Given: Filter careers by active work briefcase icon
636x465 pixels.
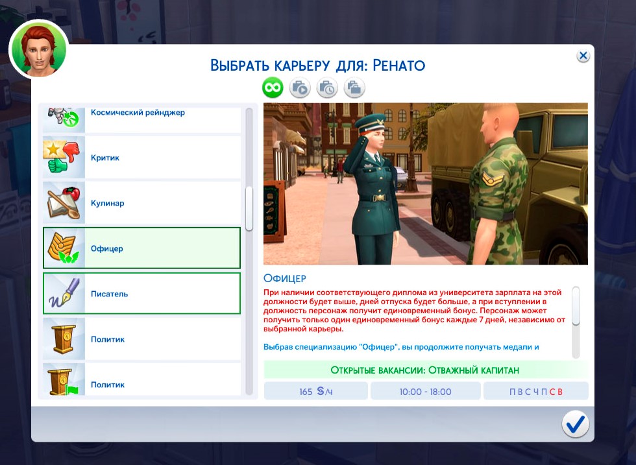Looking at the screenshot, I should (300, 88).
